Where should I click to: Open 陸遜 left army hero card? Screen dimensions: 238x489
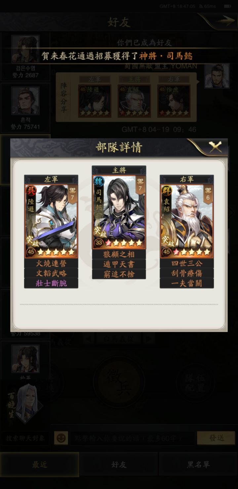pyautogui.click(x=51, y=221)
